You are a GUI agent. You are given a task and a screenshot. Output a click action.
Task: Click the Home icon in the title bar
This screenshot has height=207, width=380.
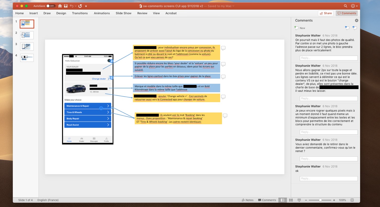tap(60, 6)
